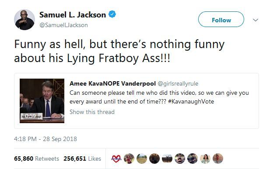Click Show this thread

[x=92, y=112]
